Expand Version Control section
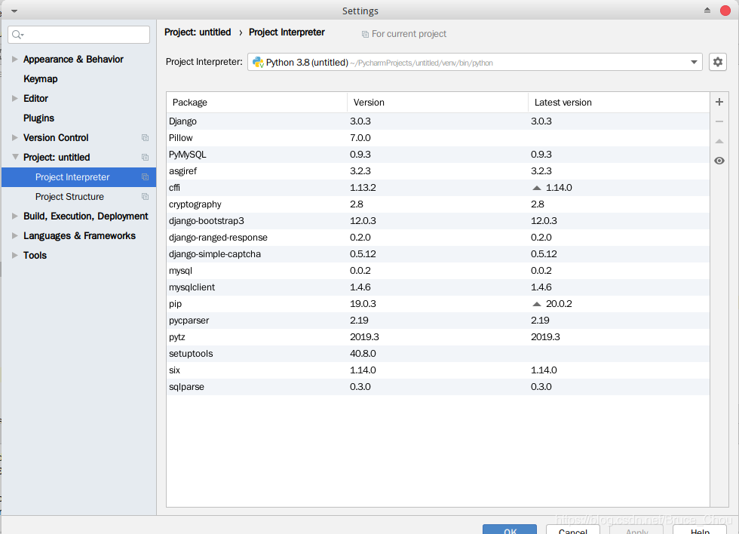The width and height of the screenshot is (739, 534). (14, 137)
